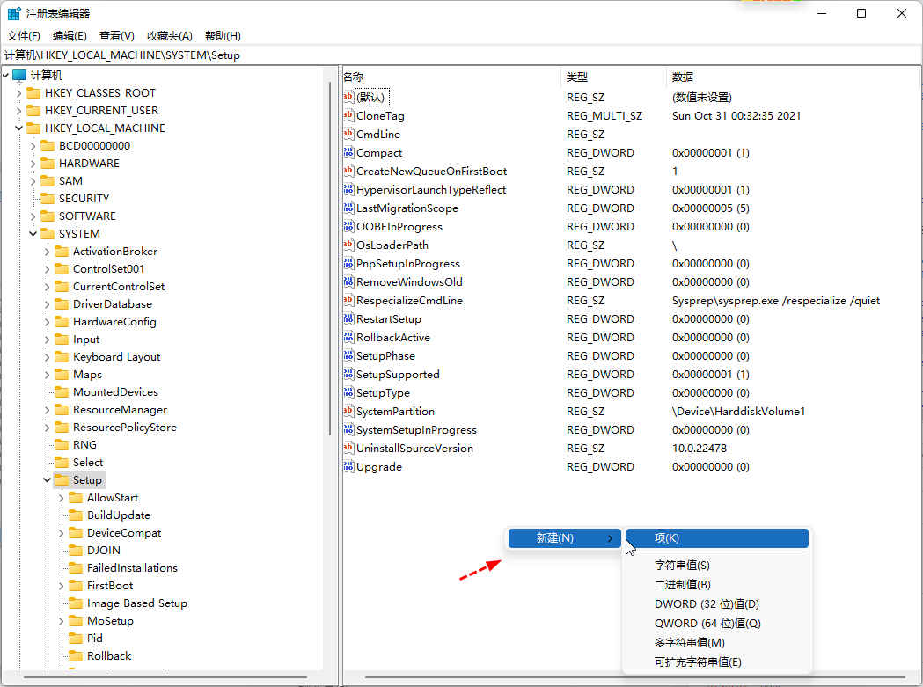This screenshot has width=923, height=687.
Task: Click the string icon beside RespecializeCmdLine
Action: coord(348,300)
